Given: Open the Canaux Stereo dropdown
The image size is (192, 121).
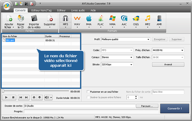Looking at the screenshot, I should tap(117, 57).
